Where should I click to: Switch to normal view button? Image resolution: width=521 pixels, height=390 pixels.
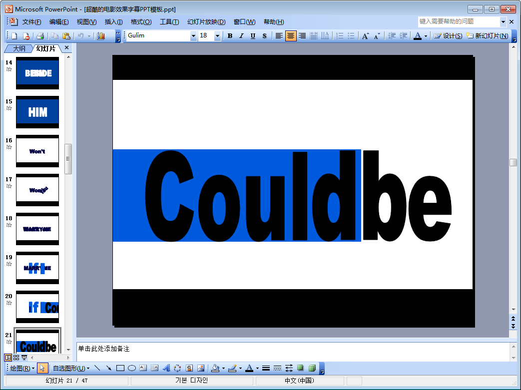click(x=8, y=358)
